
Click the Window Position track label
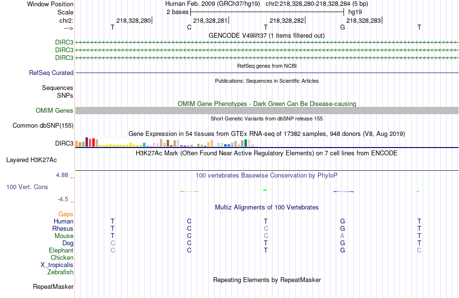pyautogui.click(x=50, y=4)
